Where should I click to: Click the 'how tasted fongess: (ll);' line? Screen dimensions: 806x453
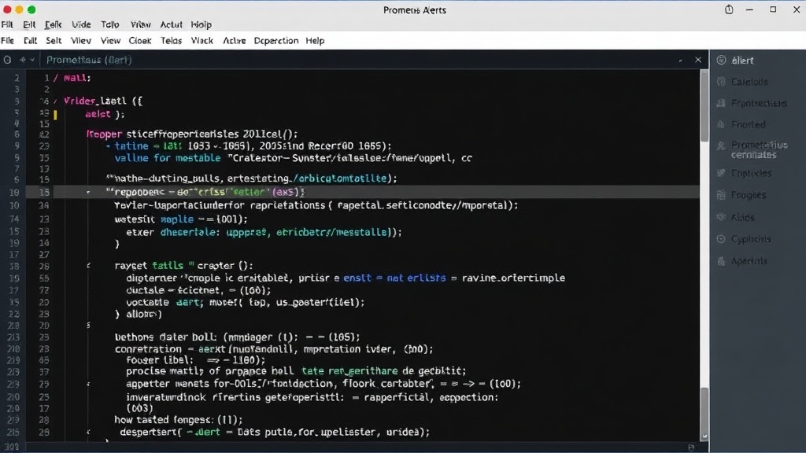(x=179, y=420)
